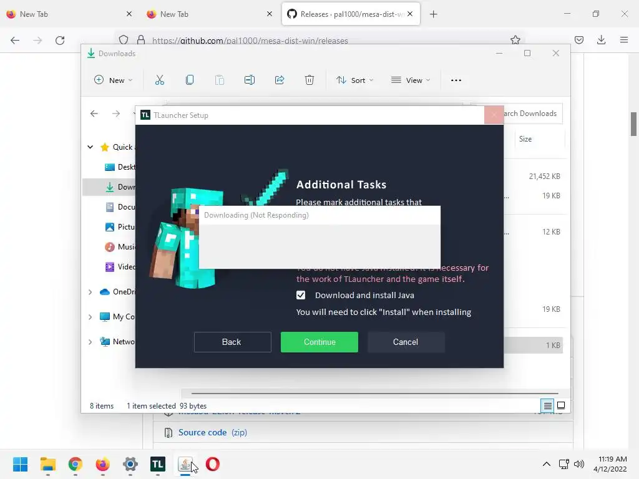Select Desktop in navigation pane
This screenshot has width=639, height=479.
[120, 167]
